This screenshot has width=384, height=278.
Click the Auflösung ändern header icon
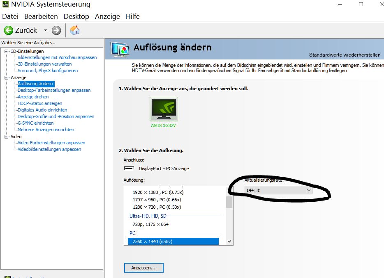click(x=120, y=49)
